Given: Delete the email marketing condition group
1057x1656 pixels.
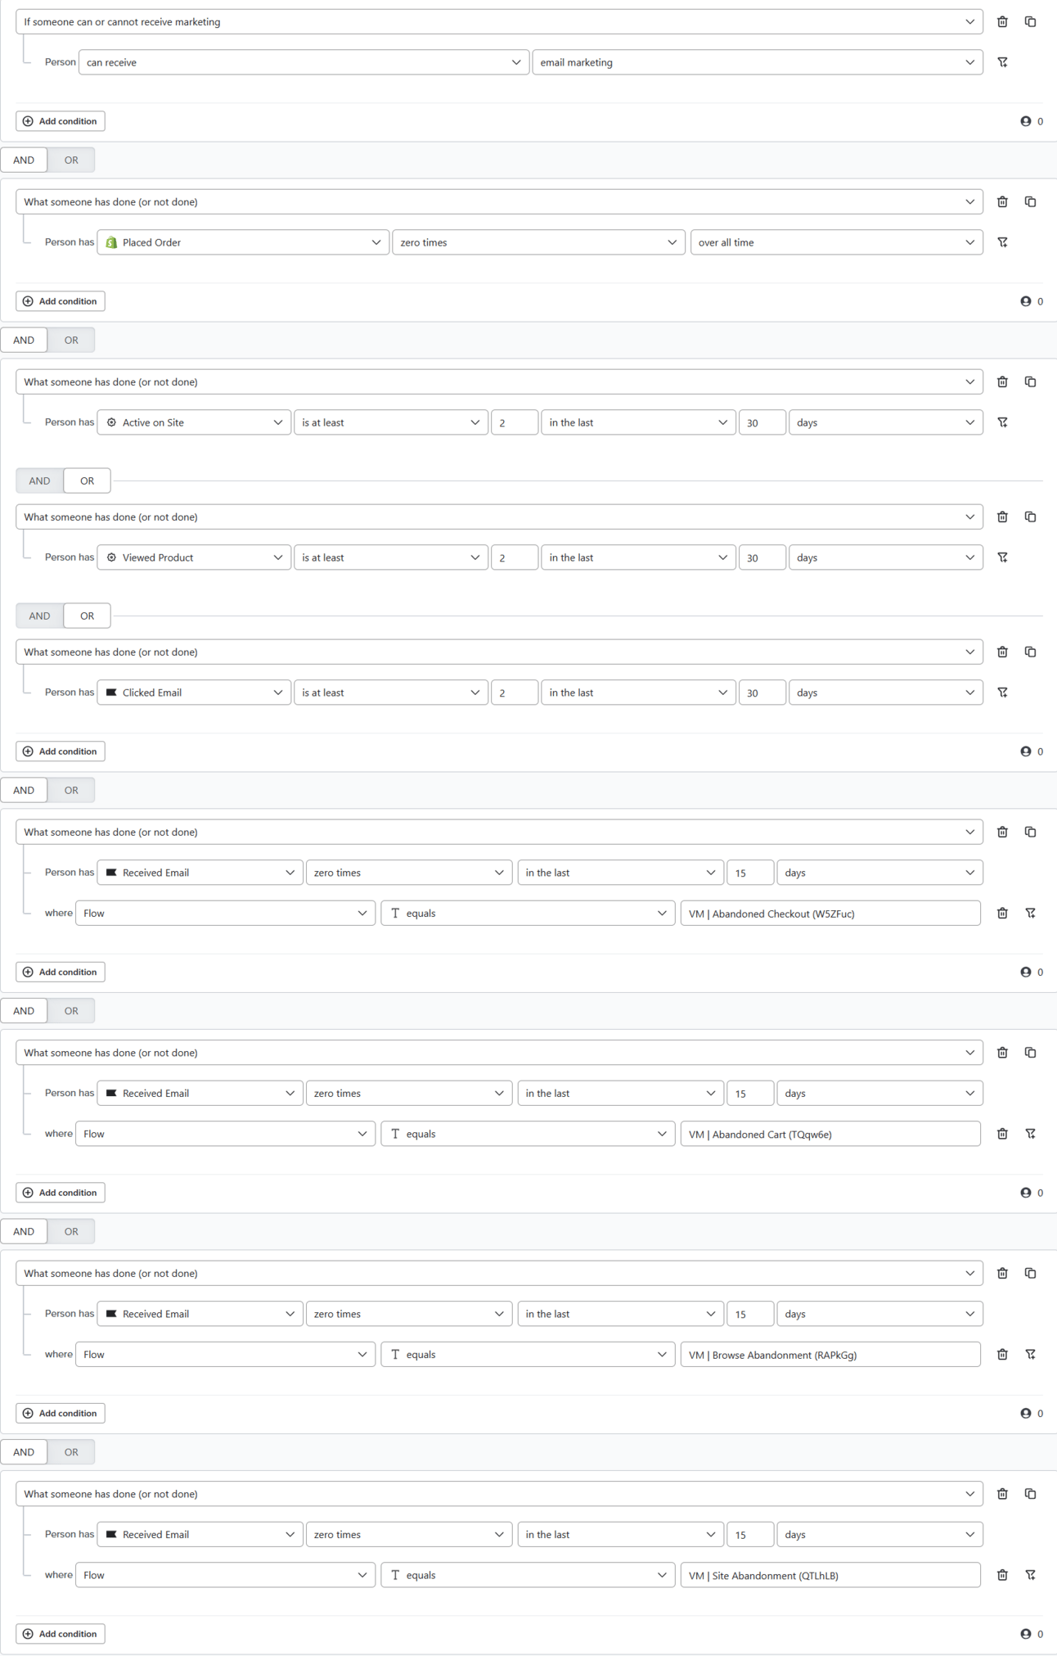Looking at the screenshot, I should point(1002,22).
